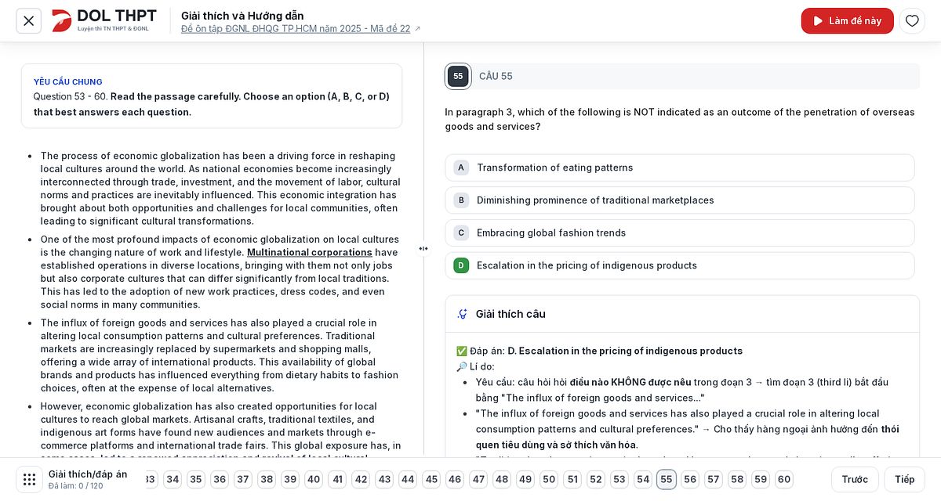Jump to question 44
941x501 pixels.
[x=408, y=479]
